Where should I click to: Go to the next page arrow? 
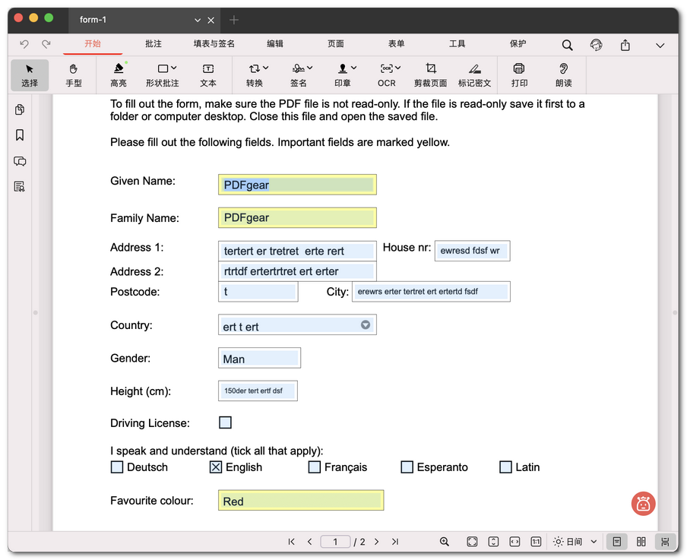click(376, 542)
